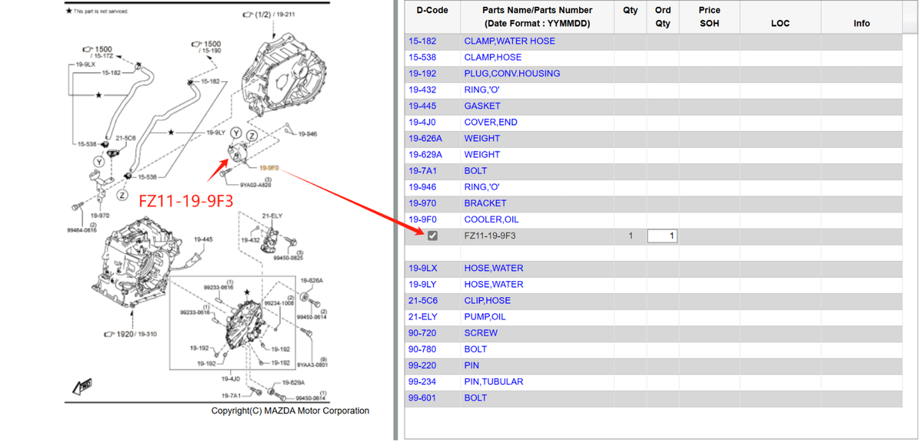This screenshot has height=445, width=923.
Task: Select the HOSE,WATER link for 19-9LX
Action: 494,268
